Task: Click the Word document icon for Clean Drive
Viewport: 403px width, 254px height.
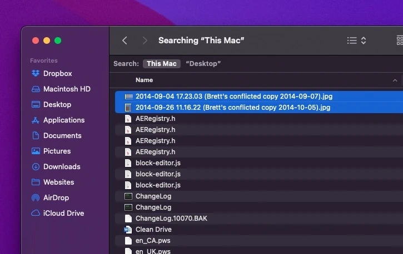Action: (128, 230)
